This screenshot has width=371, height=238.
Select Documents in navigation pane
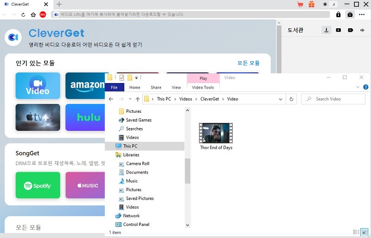[134, 173]
